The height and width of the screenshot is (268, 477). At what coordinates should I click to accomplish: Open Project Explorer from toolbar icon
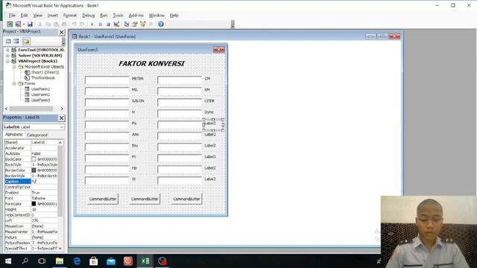[127, 24]
